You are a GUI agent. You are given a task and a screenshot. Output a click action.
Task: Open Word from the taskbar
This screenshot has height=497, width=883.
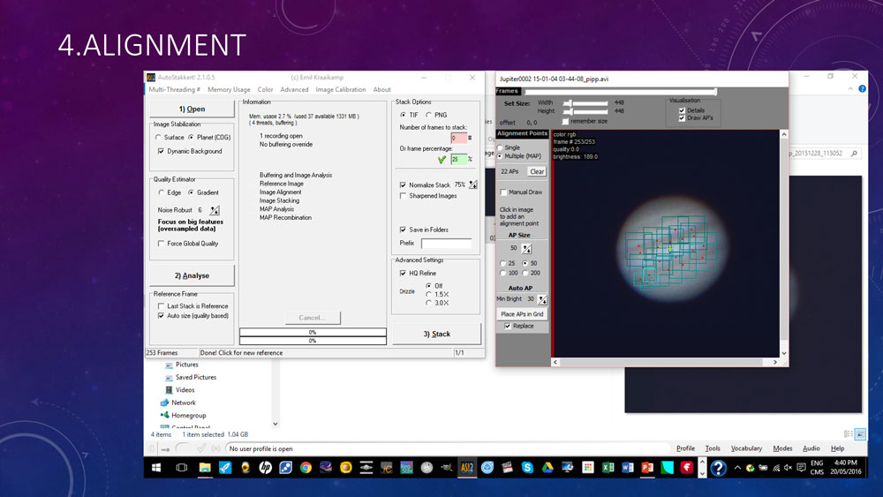pos(628,468)
